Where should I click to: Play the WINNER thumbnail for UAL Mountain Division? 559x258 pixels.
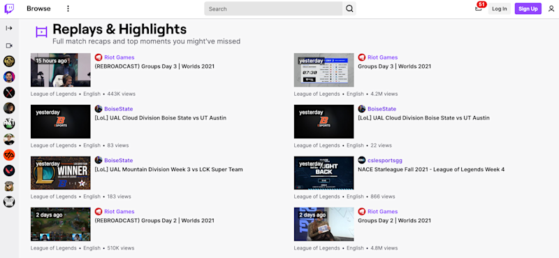click(x=61, y=173)
